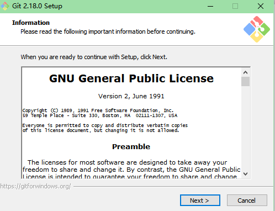Close the Git 2.18.0 Setup window

261,6
